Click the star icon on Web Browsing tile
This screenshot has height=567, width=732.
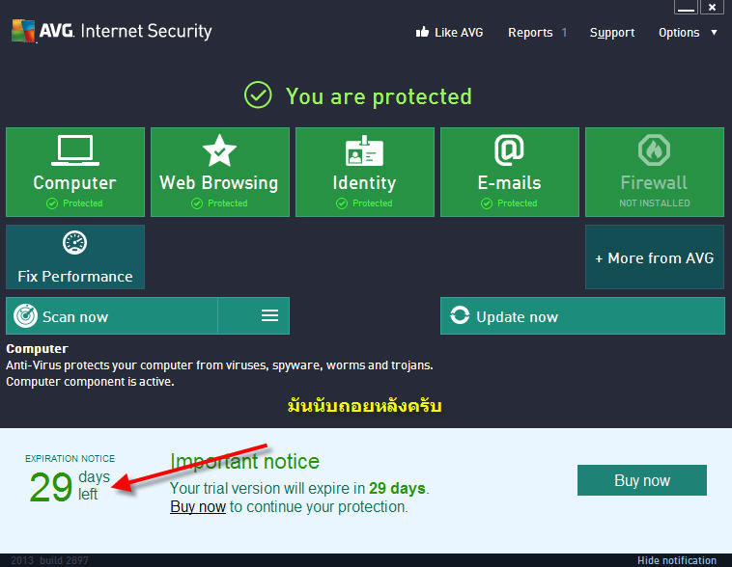pos(219,150)
